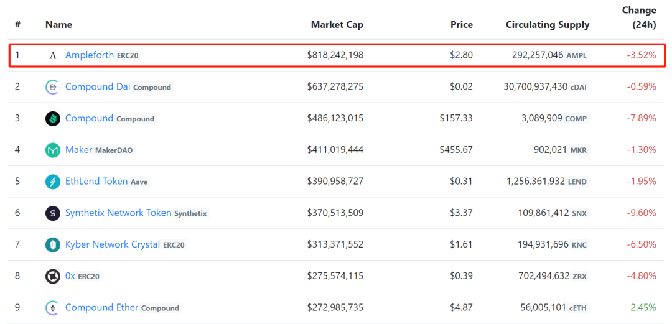Viewport: 672px width, 324px height.
Task: Click the Compound Dai coin icon
Action: click(53, 87)
